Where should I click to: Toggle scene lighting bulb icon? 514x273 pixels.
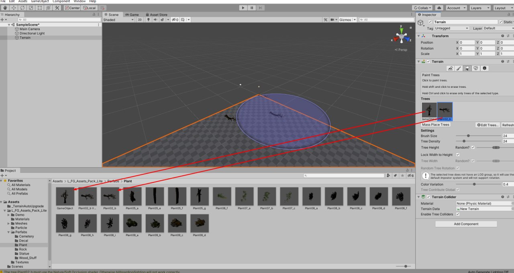coord(148,20)
